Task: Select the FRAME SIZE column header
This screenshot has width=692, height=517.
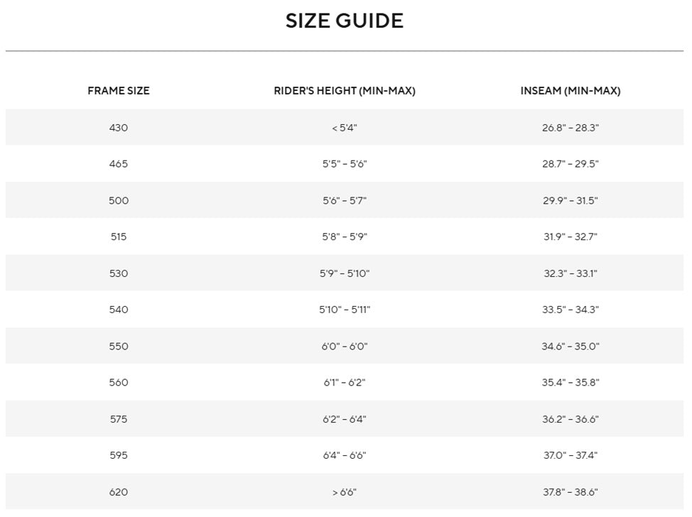Action: 118,90
